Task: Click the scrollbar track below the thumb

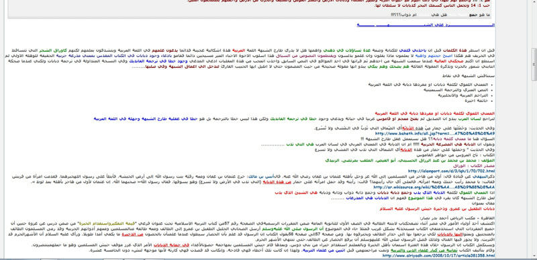Action: [534, 168]
